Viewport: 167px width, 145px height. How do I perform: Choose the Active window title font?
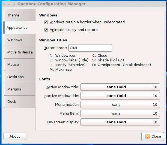coord(120,87)
